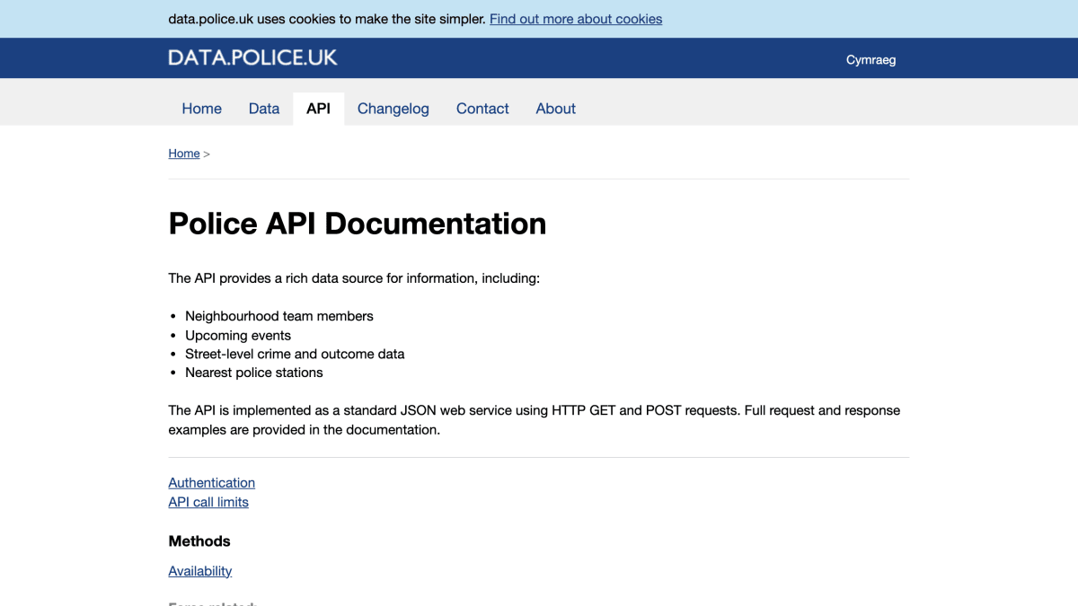Screen dimensions: 1078x606
Task: Click 'The API provides a rich data source' sentence
Action: tap(354, 278)
